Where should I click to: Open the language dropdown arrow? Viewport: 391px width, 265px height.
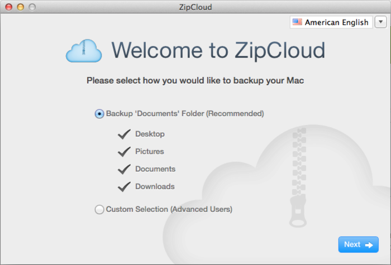(x=380, y=22)
